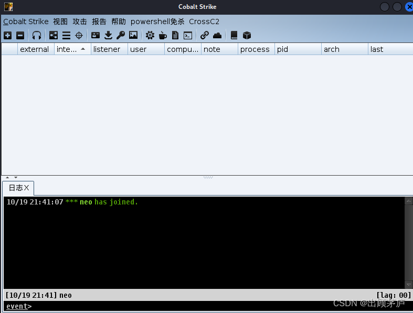Click the blank first column header
This screenshot has width=413, height=313.
click(9, 49)
